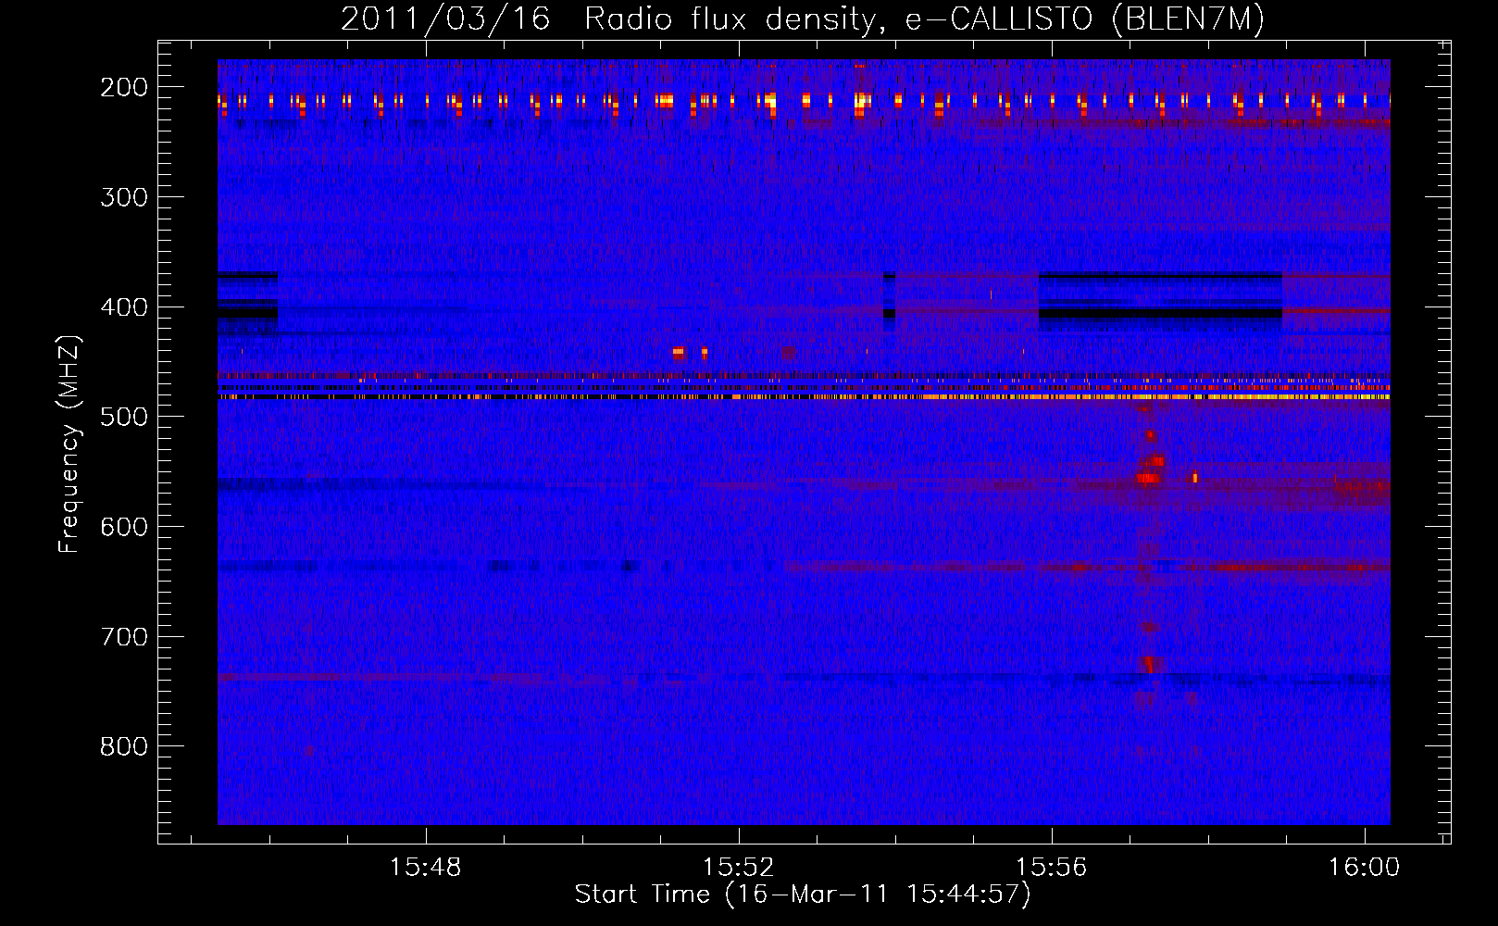Select the 500 frequency tick label
Image resolution: width=1498 pixels, height=926 pixels.
[x=123, y=417]
